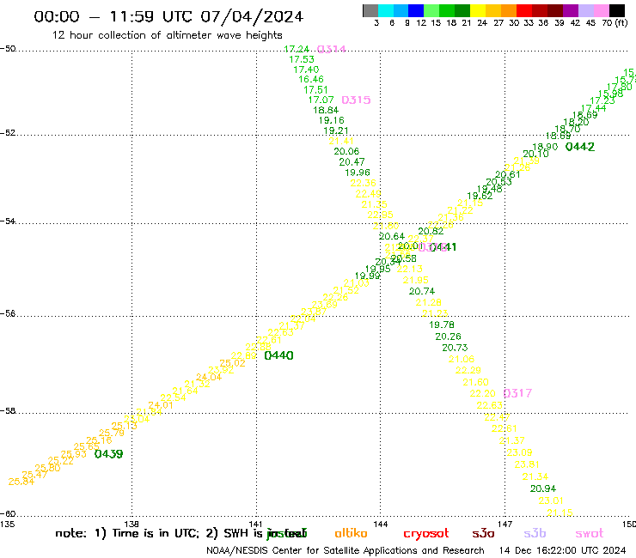
Task: Click the green value 18.90
Action: click(x=545, y=147)
